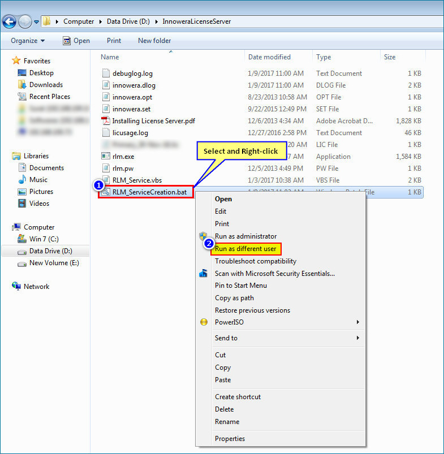444x454 pixels.
Task: Click the Installing License Server PDF icon
Action: (x=105, y=121)
